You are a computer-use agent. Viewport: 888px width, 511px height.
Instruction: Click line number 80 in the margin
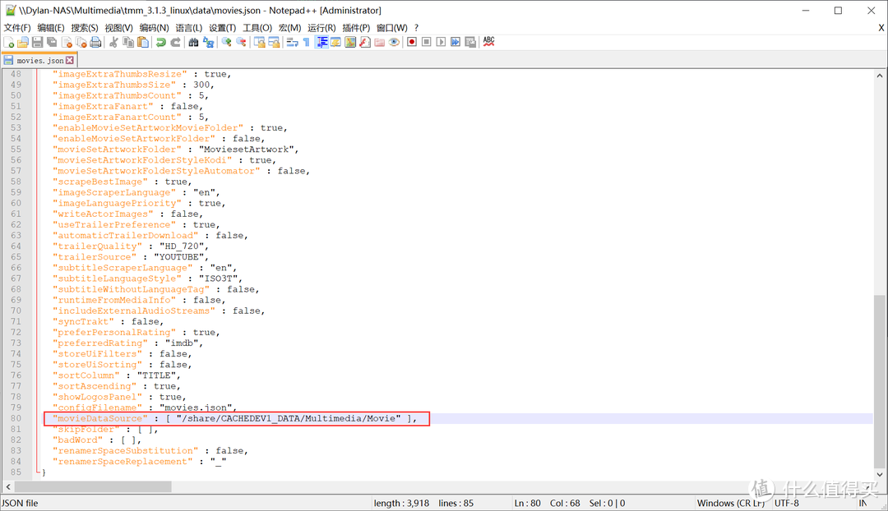[16, 419]
